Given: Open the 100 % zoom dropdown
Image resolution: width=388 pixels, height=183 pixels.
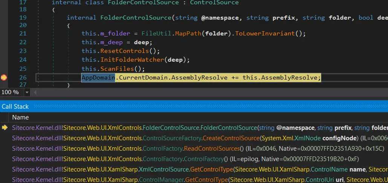Looking at the screenshot, I should (x=27, y=92).
